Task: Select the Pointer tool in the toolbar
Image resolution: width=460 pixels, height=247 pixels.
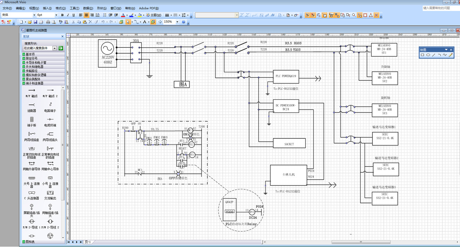Action: click(x=127, y=22)
